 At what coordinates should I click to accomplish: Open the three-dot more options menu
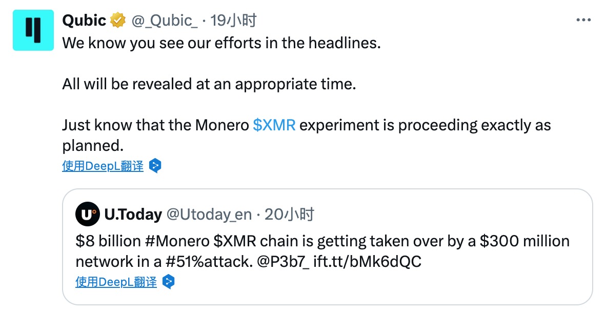(583, 20)
